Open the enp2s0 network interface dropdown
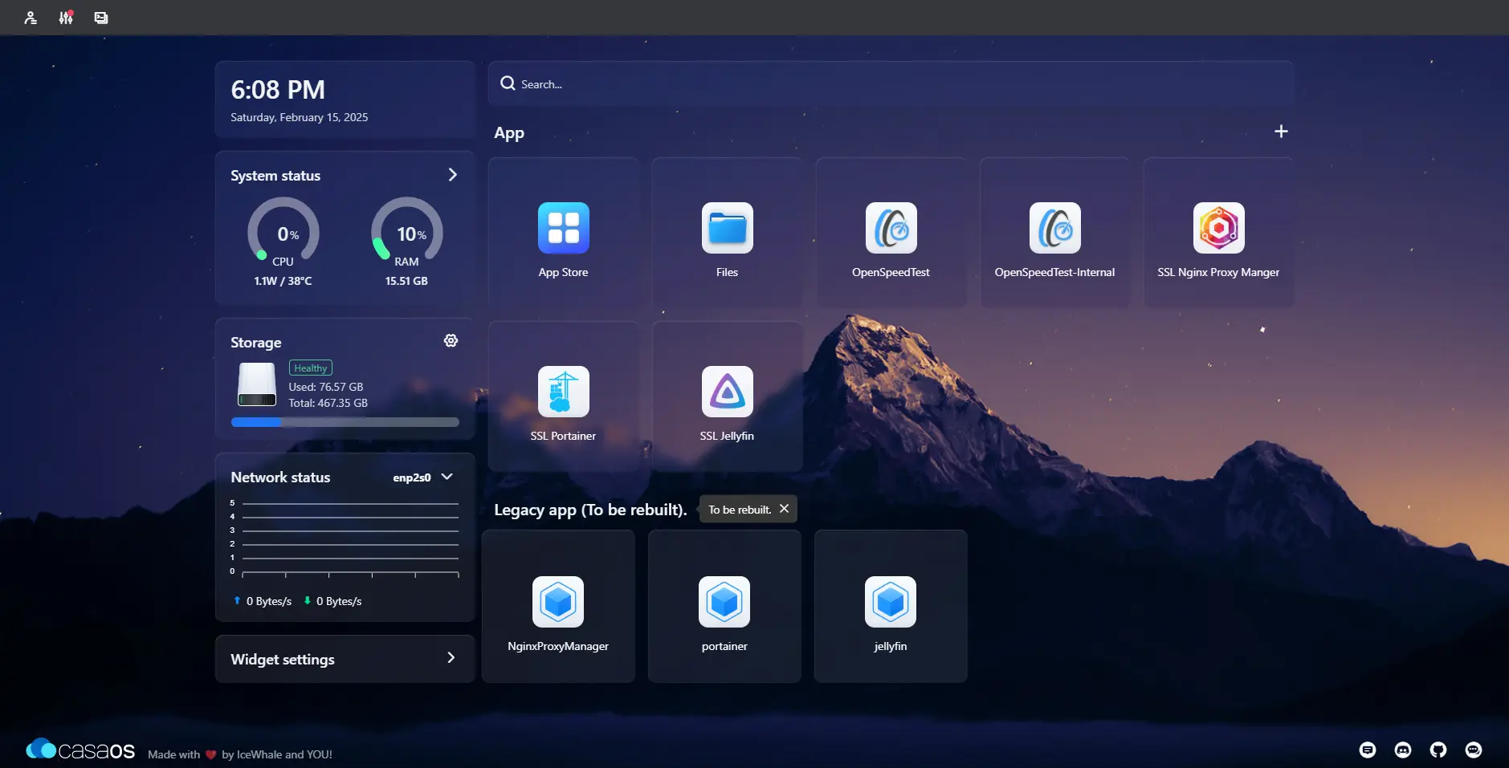 click(423, 477)
